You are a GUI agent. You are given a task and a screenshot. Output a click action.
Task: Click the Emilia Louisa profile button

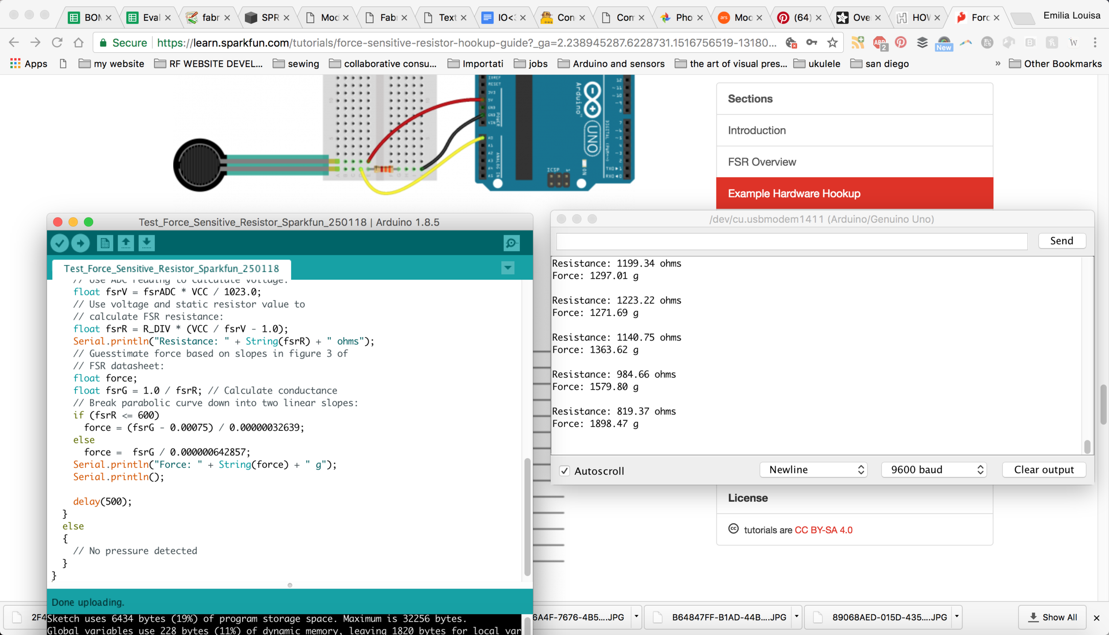point(1072,16)
